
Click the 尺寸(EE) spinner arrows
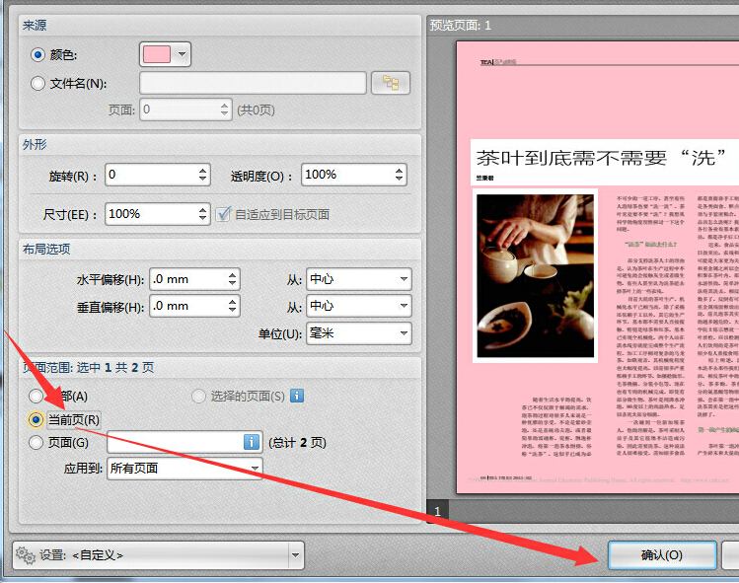pyautogui.click(x=203, y=214)
